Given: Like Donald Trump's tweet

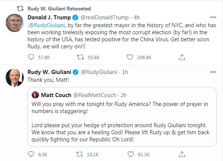Looking at the screenshot, I should click(x=130, y=57).
